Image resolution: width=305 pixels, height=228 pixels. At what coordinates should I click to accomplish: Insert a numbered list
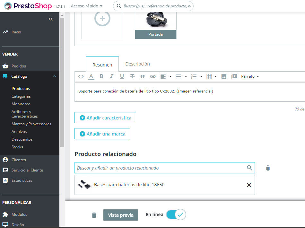pos(194,76)
